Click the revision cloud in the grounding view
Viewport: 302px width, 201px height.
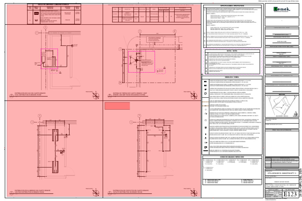pos(161,71)
